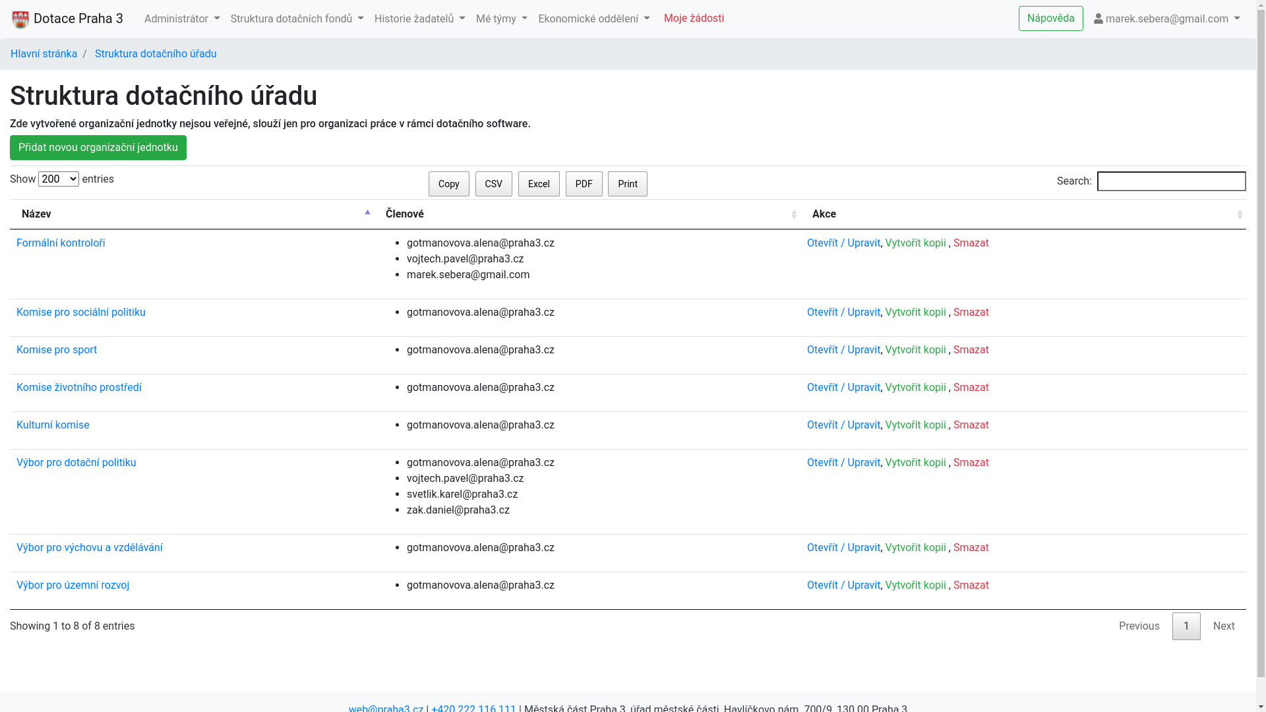Click Přidat novou organizační jednotku button
1266x712 pixels.
click(x=98, y=148)
